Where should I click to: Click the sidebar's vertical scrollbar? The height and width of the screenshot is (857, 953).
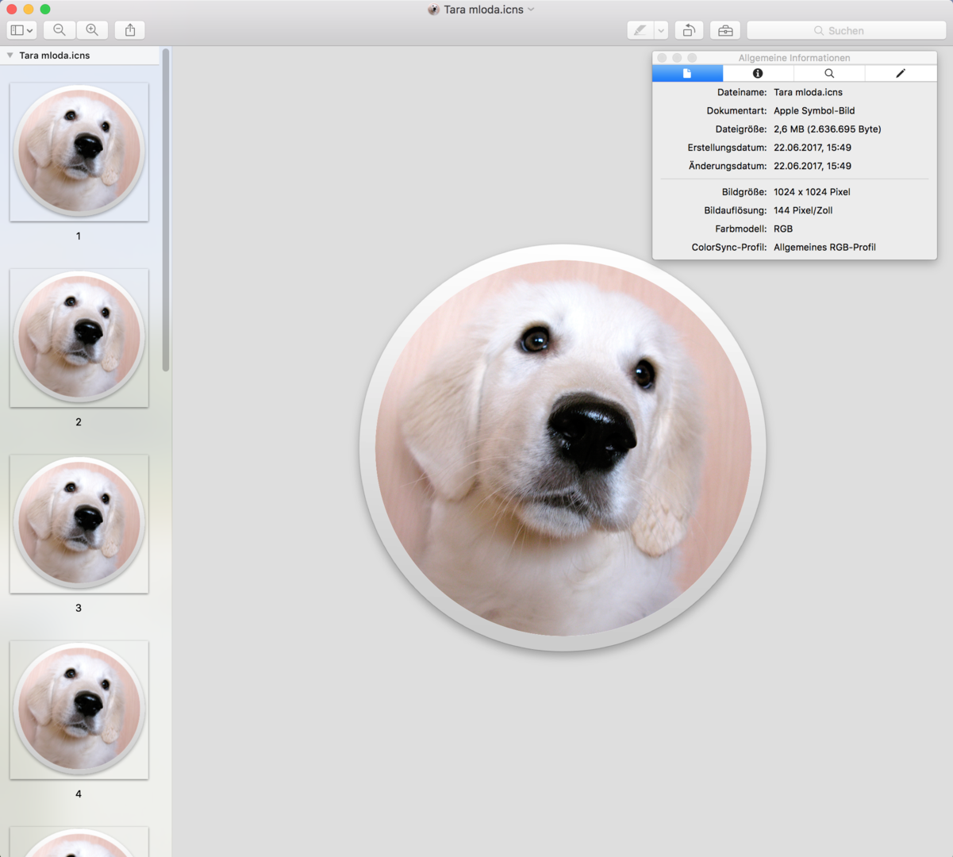[166, 210]
